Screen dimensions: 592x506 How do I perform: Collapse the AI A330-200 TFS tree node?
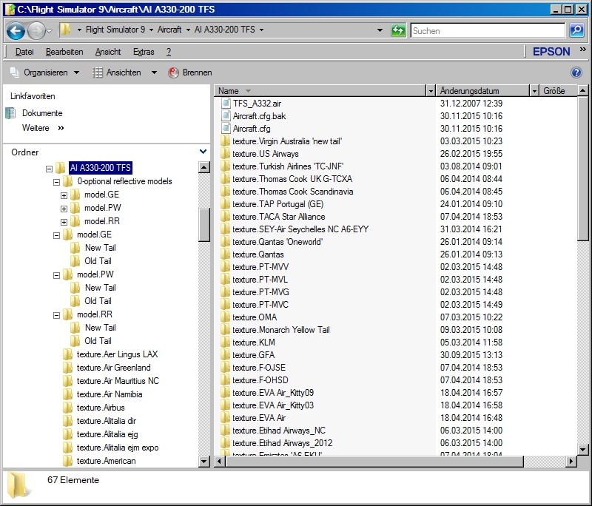click(x=49, y=169)
